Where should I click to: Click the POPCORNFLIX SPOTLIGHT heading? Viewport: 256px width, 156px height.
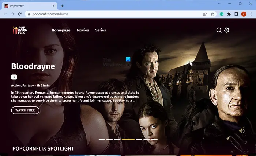43,148
